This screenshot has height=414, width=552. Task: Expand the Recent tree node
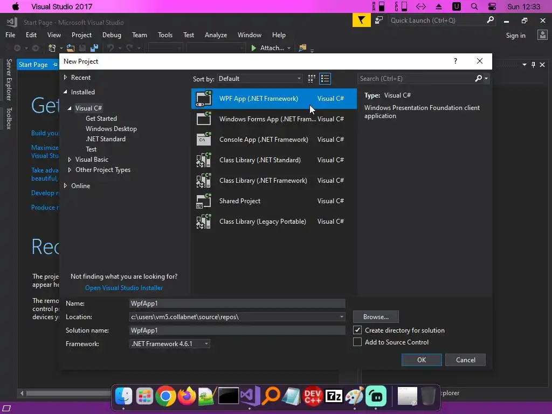tap(65, 78)
